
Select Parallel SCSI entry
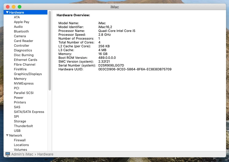point(24,93)
